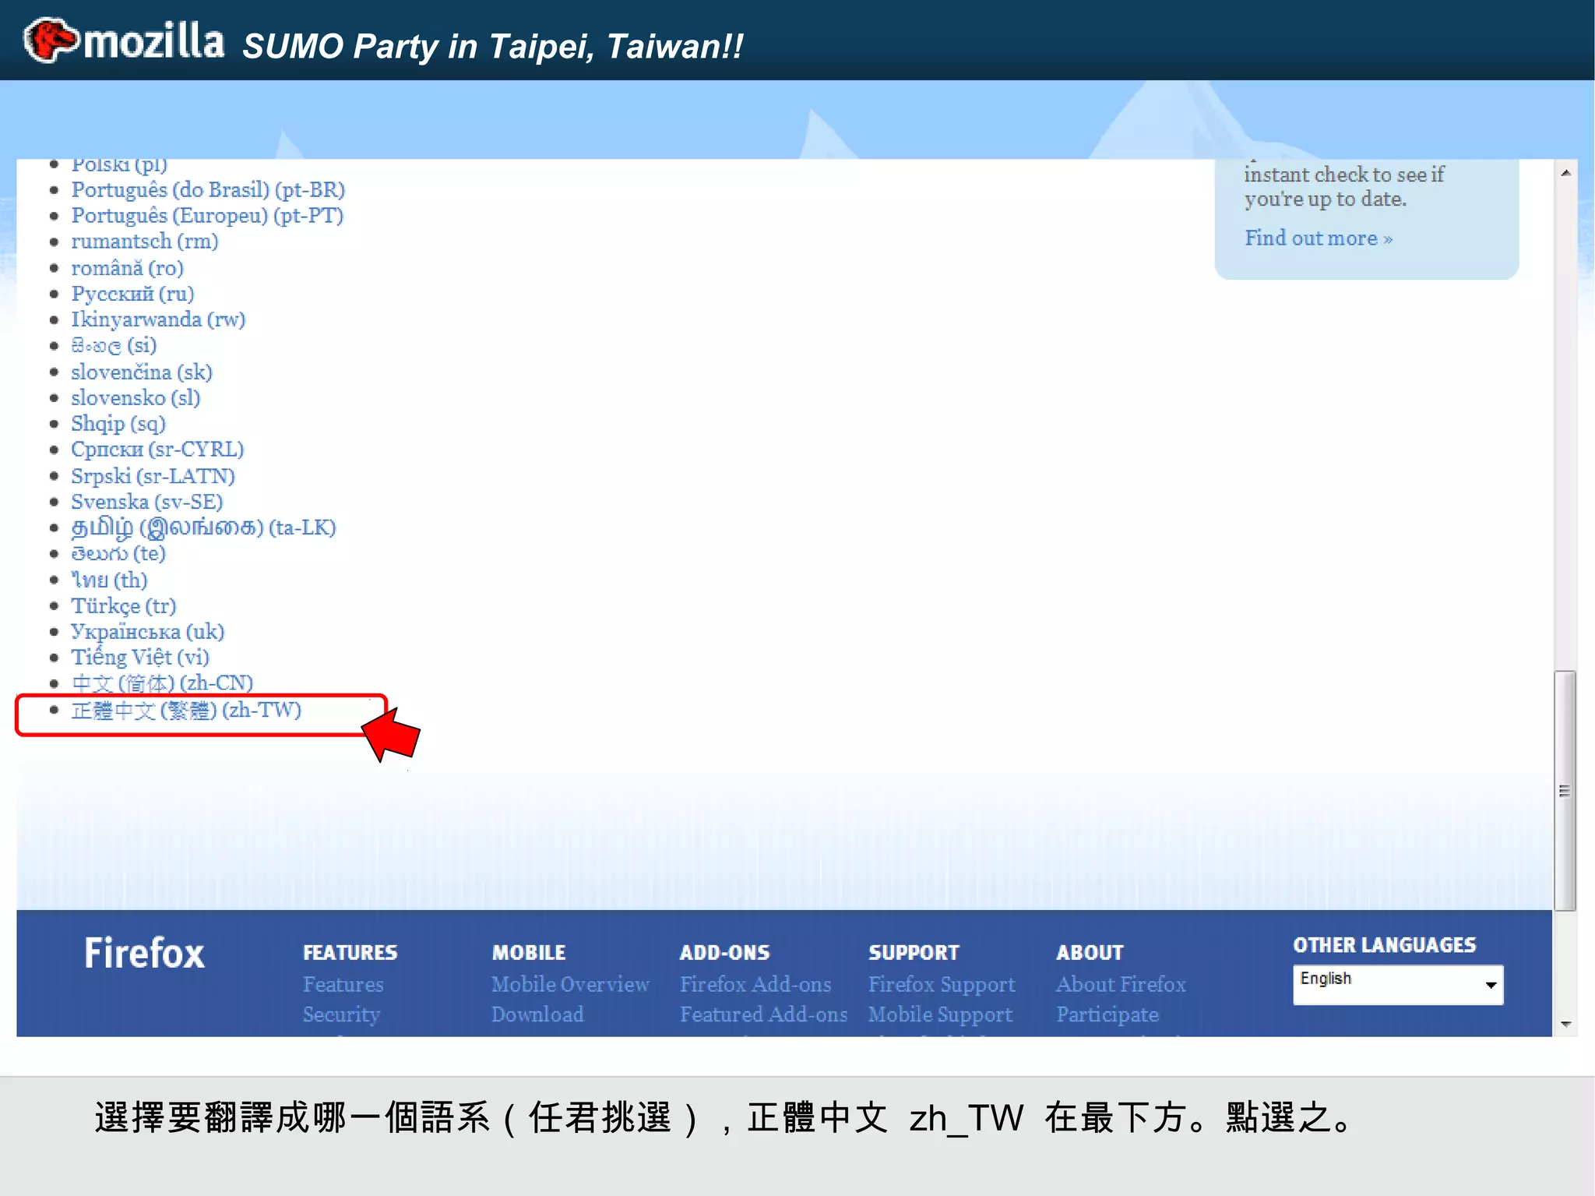Viewport: 1595px width, 1196px height.
Task: Open the Find out more link
Action: (x=1318, y=238)
